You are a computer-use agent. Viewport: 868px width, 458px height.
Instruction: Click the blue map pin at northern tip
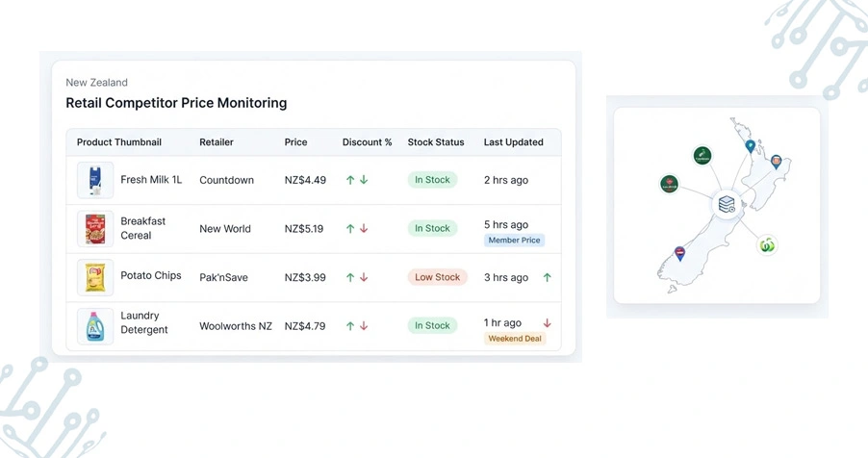click(750, 146)
